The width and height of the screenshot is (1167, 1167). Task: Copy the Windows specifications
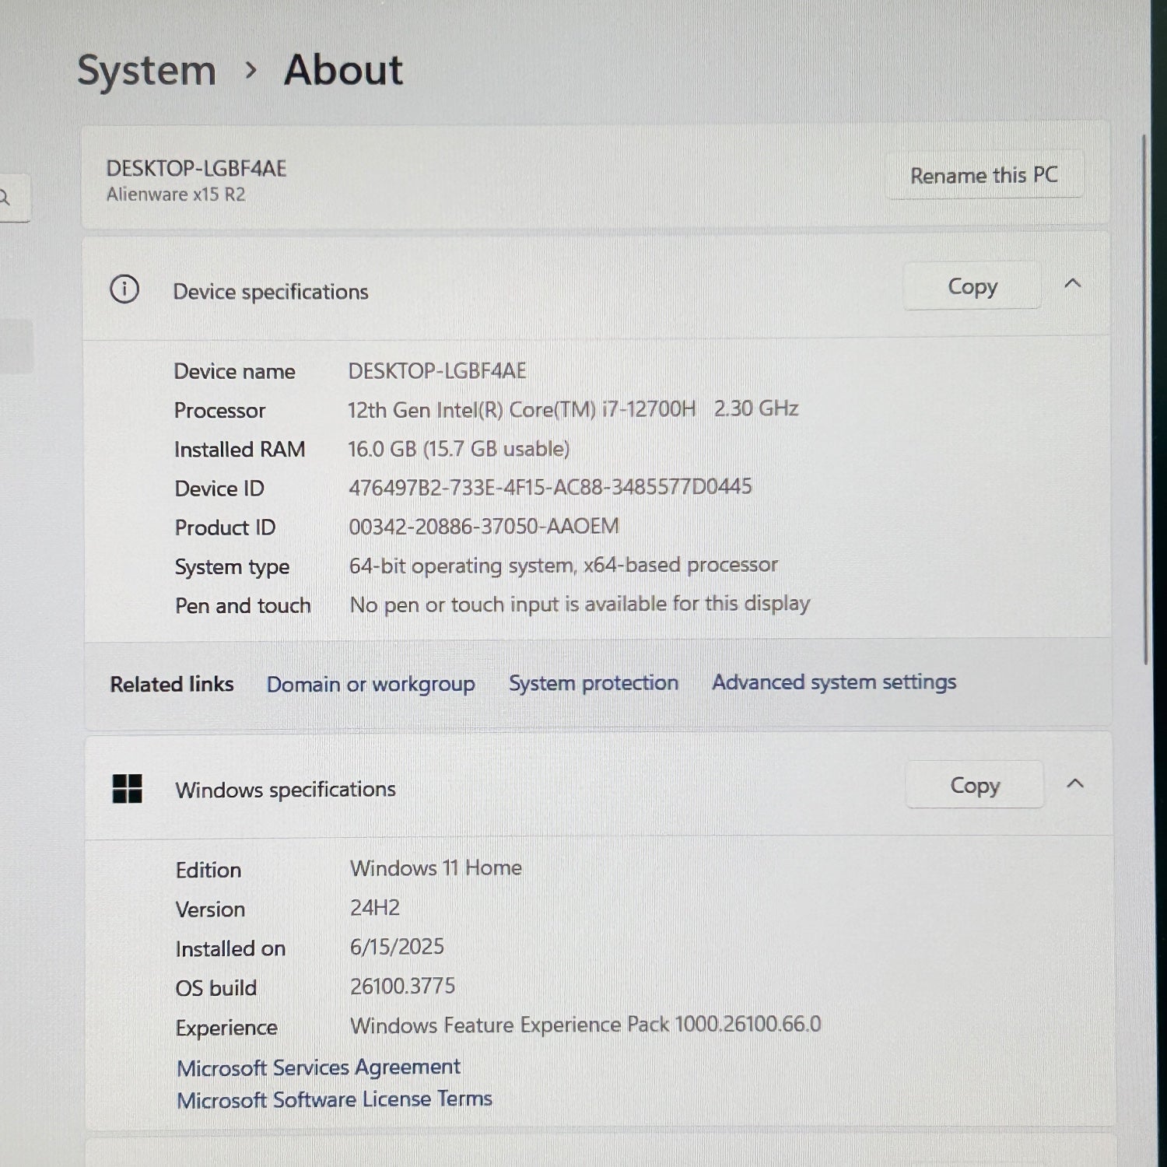pyautogui.click(x=974, y=785)
